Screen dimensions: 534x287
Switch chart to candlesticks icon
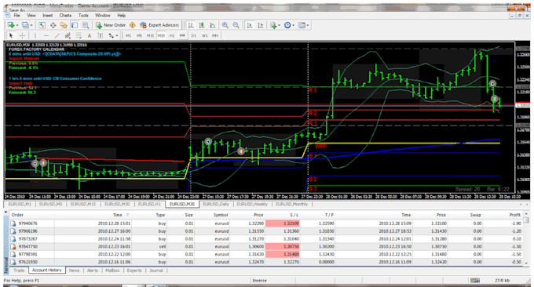[202, 25]
